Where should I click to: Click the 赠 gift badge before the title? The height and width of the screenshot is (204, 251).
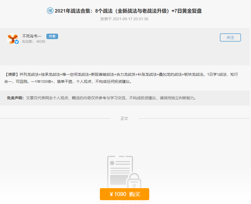[x=50, y=11]
